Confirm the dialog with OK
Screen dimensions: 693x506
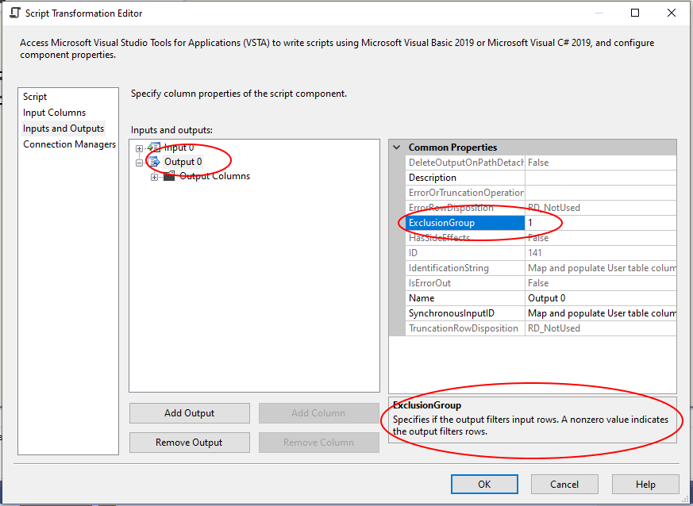(x=484, y=485)
